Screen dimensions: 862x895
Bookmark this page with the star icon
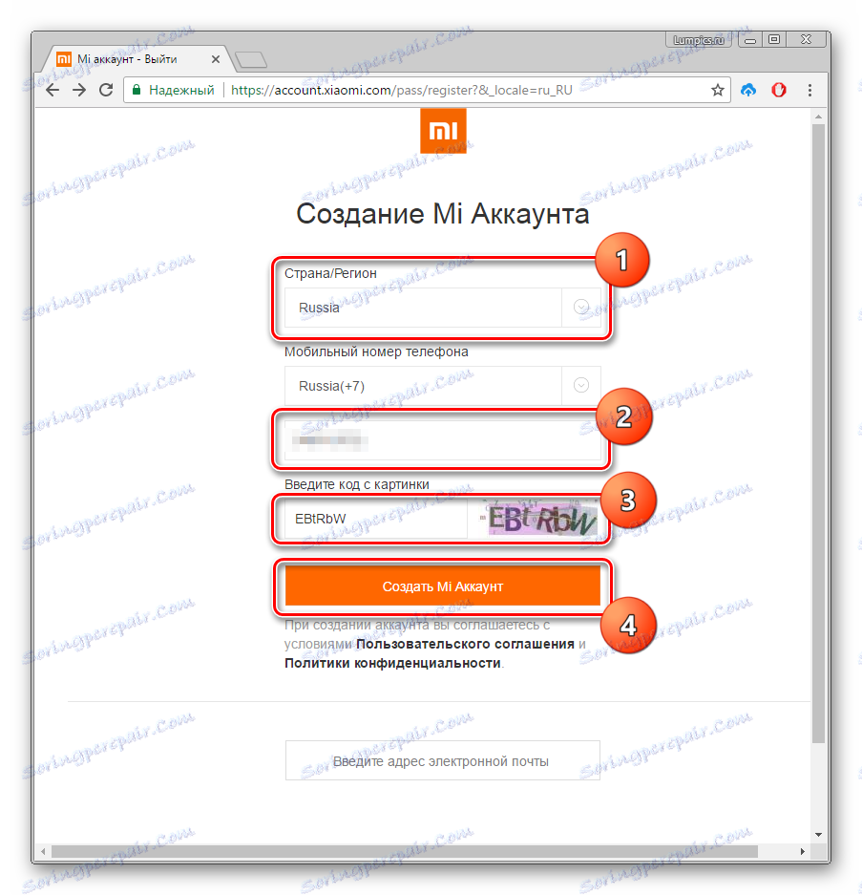click(x=718, y=90)
